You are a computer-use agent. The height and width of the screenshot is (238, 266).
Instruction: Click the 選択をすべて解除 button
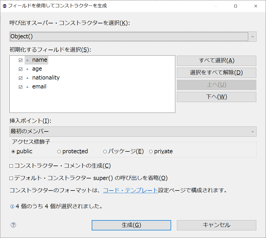click(216, 73)
